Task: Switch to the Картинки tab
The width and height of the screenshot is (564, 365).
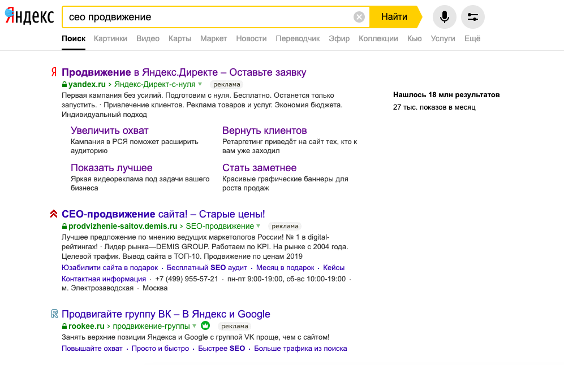Action: [x=110, y=38]
